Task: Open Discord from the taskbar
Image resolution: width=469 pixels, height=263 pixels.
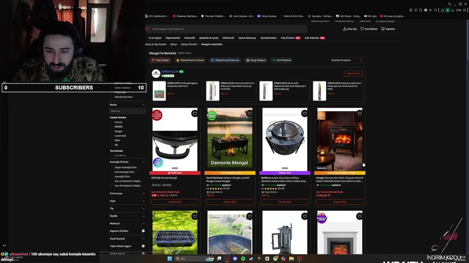Action: click(235, 259)
